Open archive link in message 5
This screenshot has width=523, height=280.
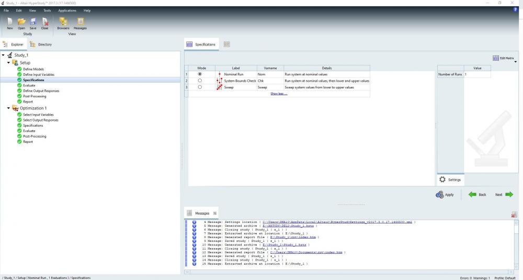tap(288, 226)
